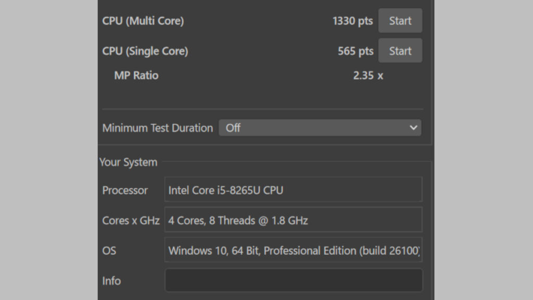Click the Info label text

pyautogui.click(x=111, y=281)
